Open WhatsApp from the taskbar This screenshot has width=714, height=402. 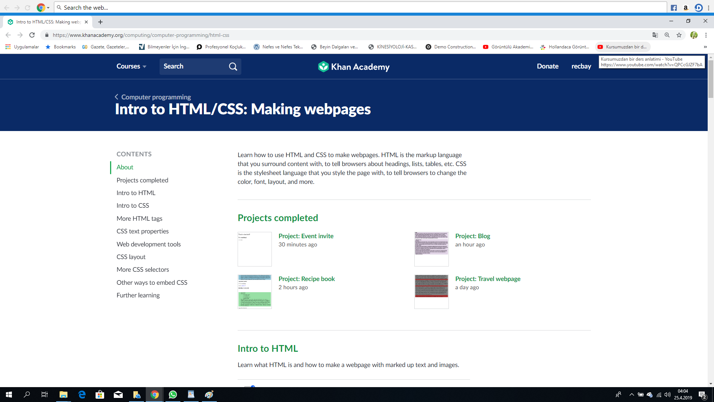click(173, 395)
